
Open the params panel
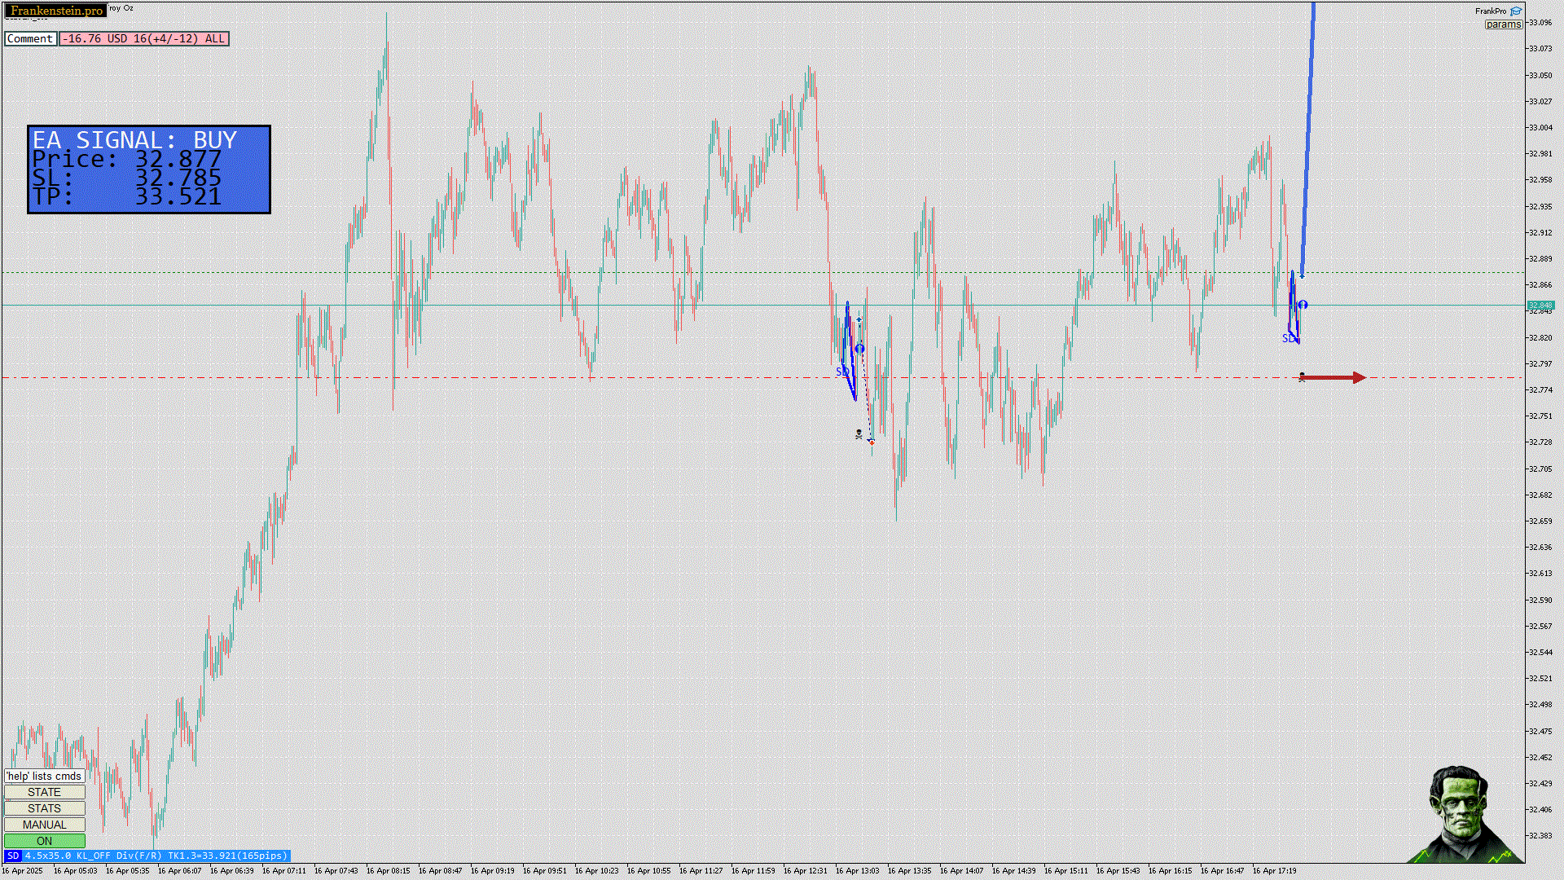(x=1503, y=24)
